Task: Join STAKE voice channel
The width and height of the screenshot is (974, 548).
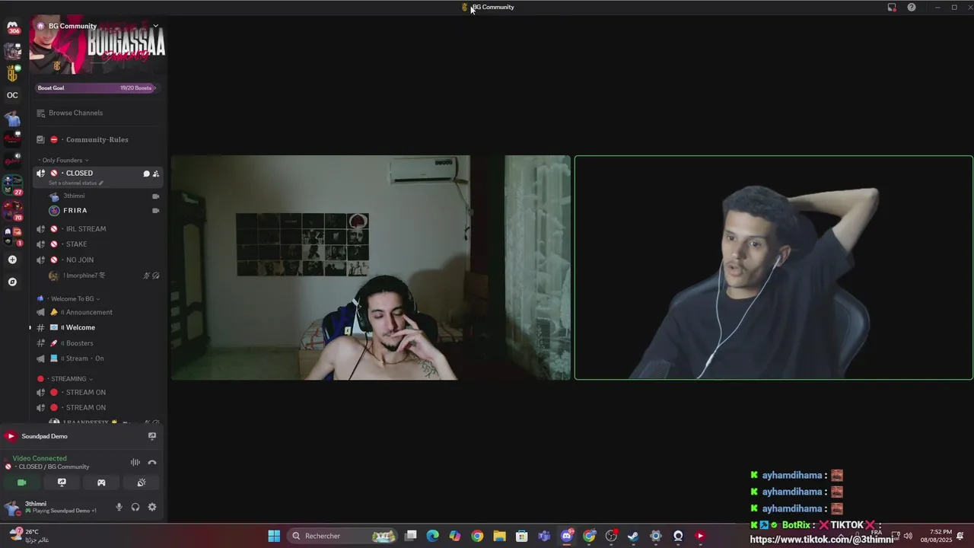Action: point(99,244)
